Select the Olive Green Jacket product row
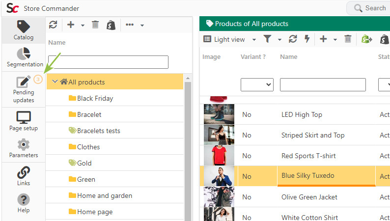 click(x=295, y=197)
